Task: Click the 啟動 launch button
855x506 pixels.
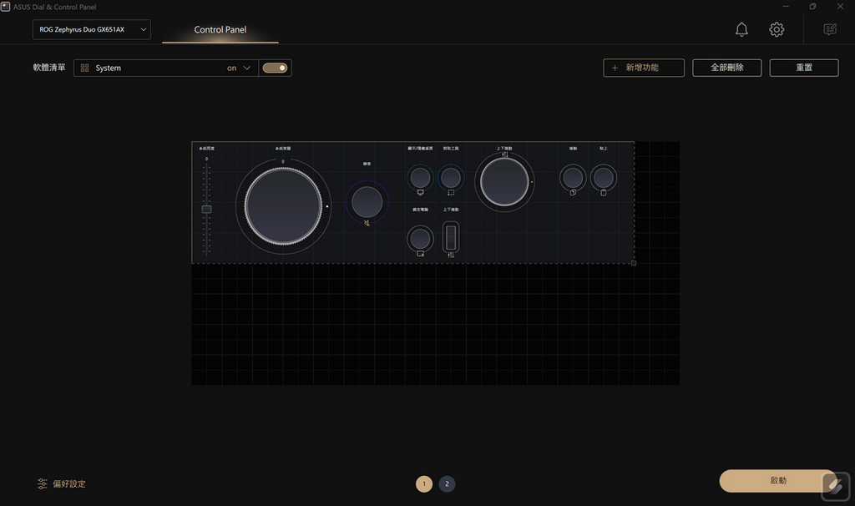Action: coord(778,480)
